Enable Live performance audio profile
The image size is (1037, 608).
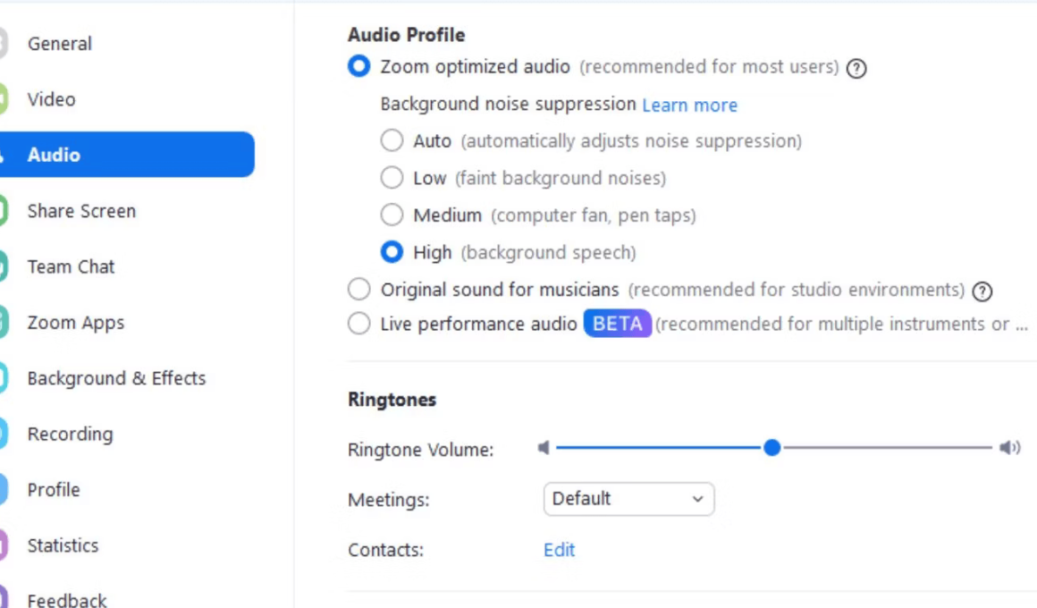coord(359,324)
